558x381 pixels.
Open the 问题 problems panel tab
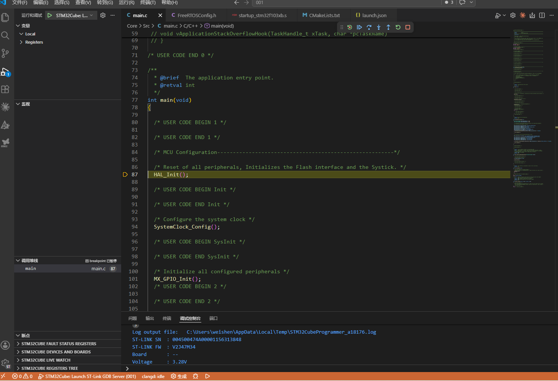click(133, 318)
